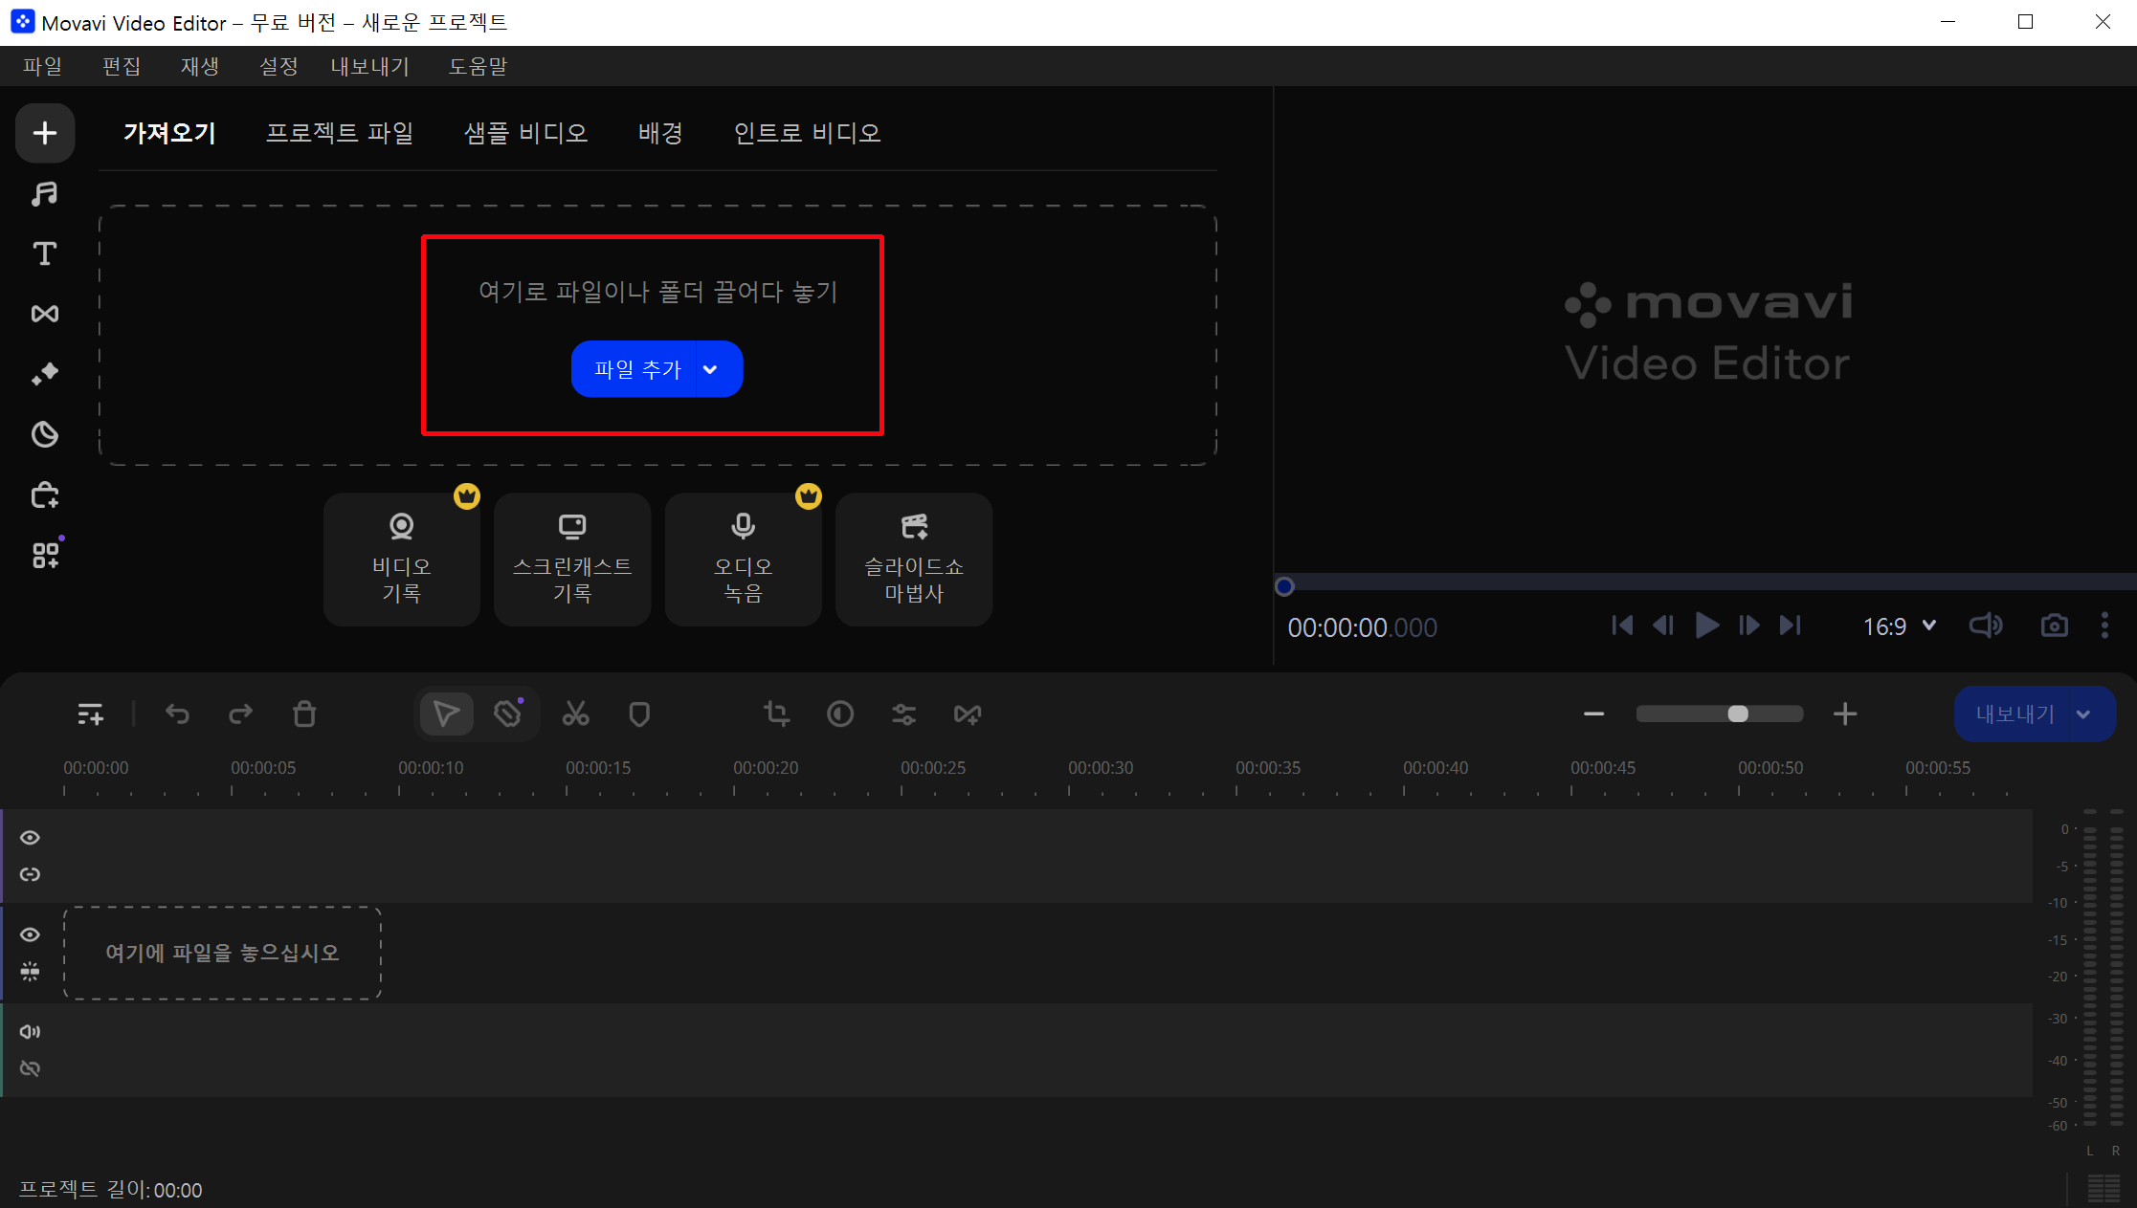Click the crop and rotate tool
Screen dimensions: 2137x1208
(x=776, y=714)
